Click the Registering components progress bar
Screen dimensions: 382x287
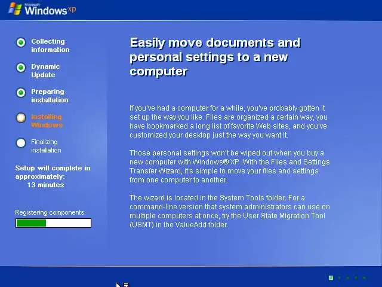pyautogui.click(x=53, y=223)
